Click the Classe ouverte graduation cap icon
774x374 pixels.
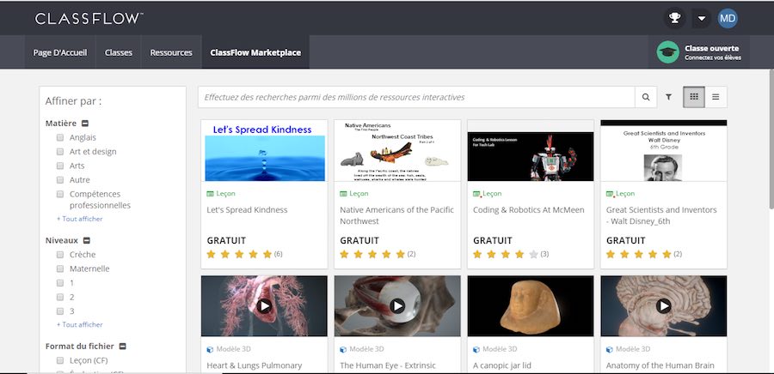[667, 52]
